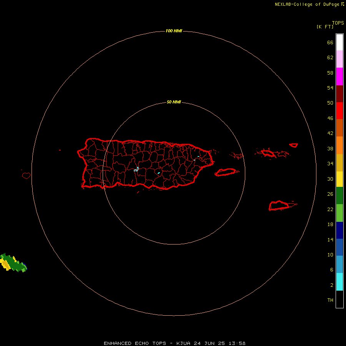Screen dimensions: 346x346
Task: Click the 18 legend value
Action: click(x=330, y=225)
